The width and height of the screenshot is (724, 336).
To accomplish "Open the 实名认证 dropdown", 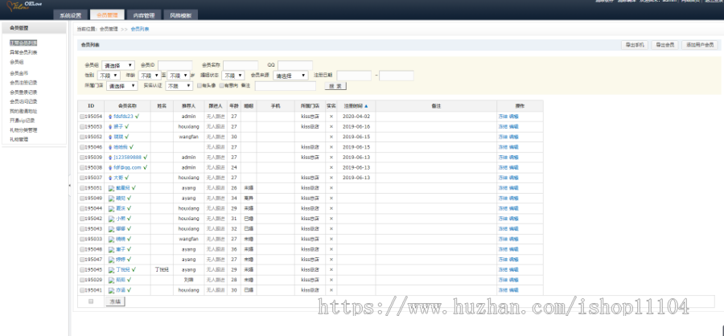I will pos(179,85).
